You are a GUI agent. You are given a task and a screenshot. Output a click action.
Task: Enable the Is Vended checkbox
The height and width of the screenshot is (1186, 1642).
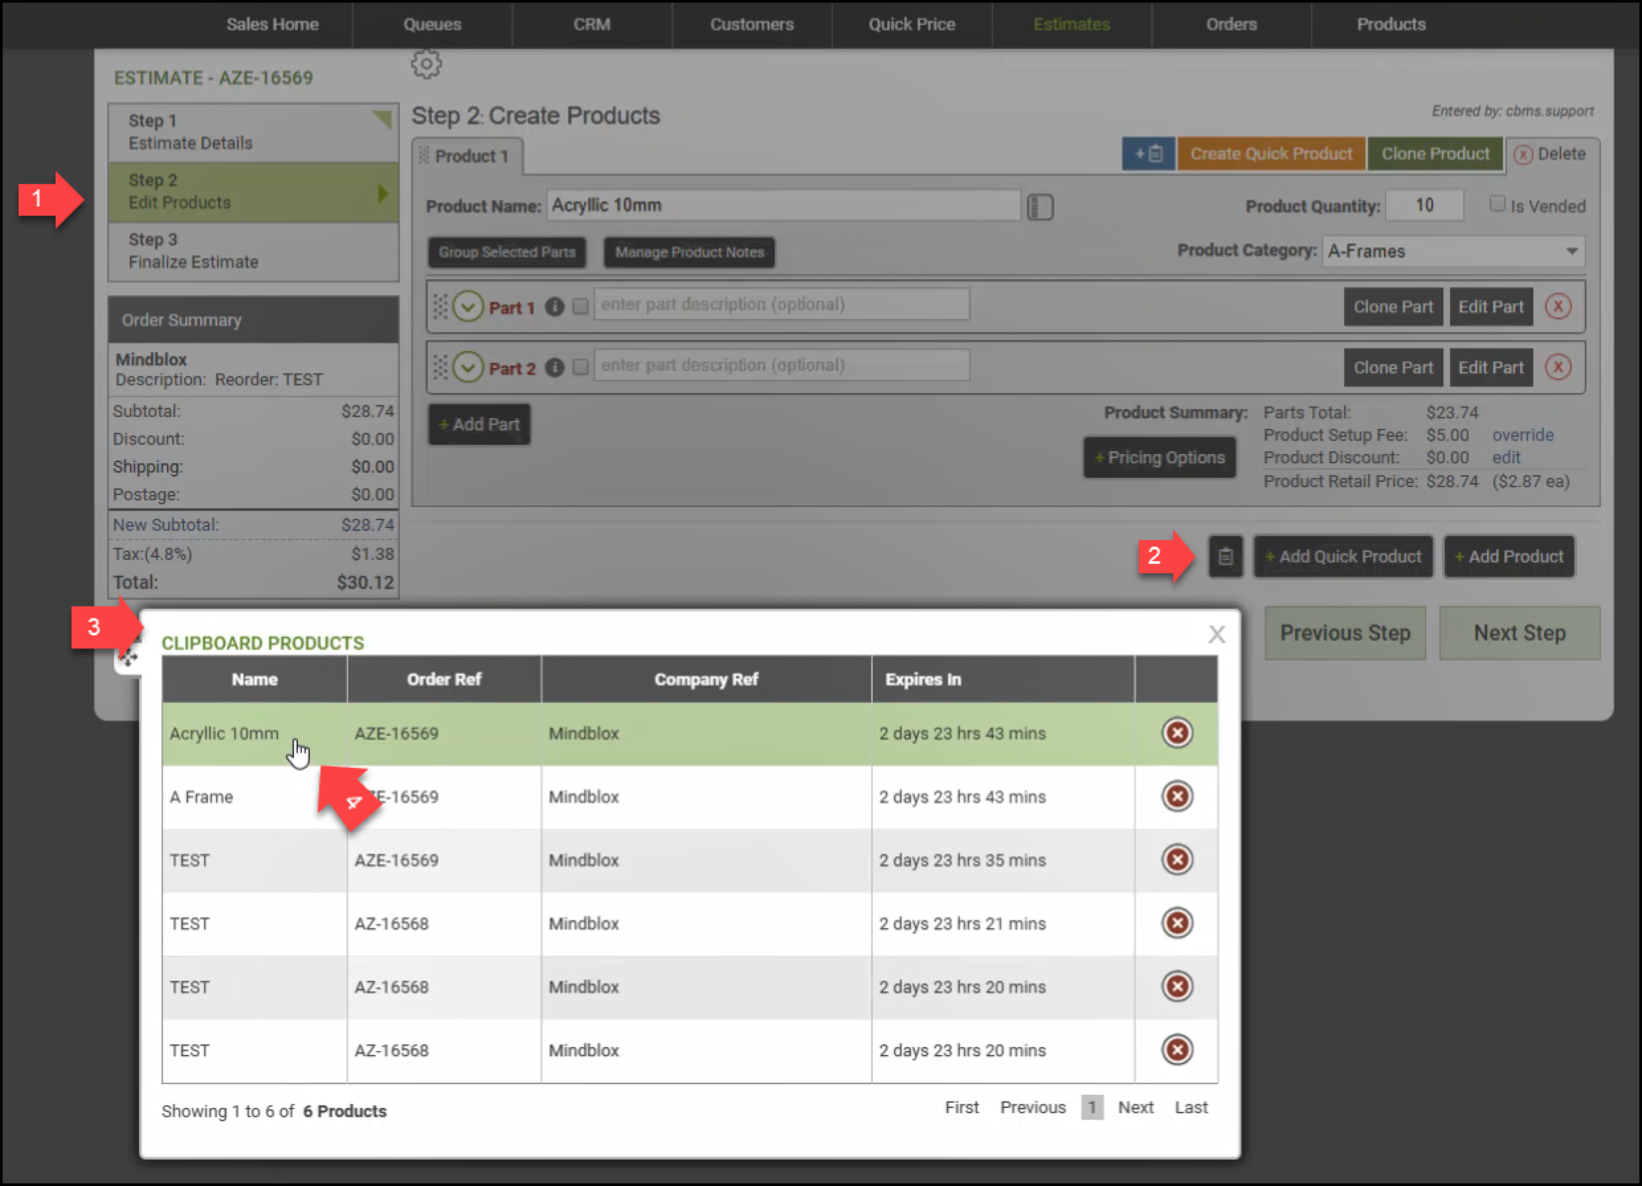coord(1497,204)
